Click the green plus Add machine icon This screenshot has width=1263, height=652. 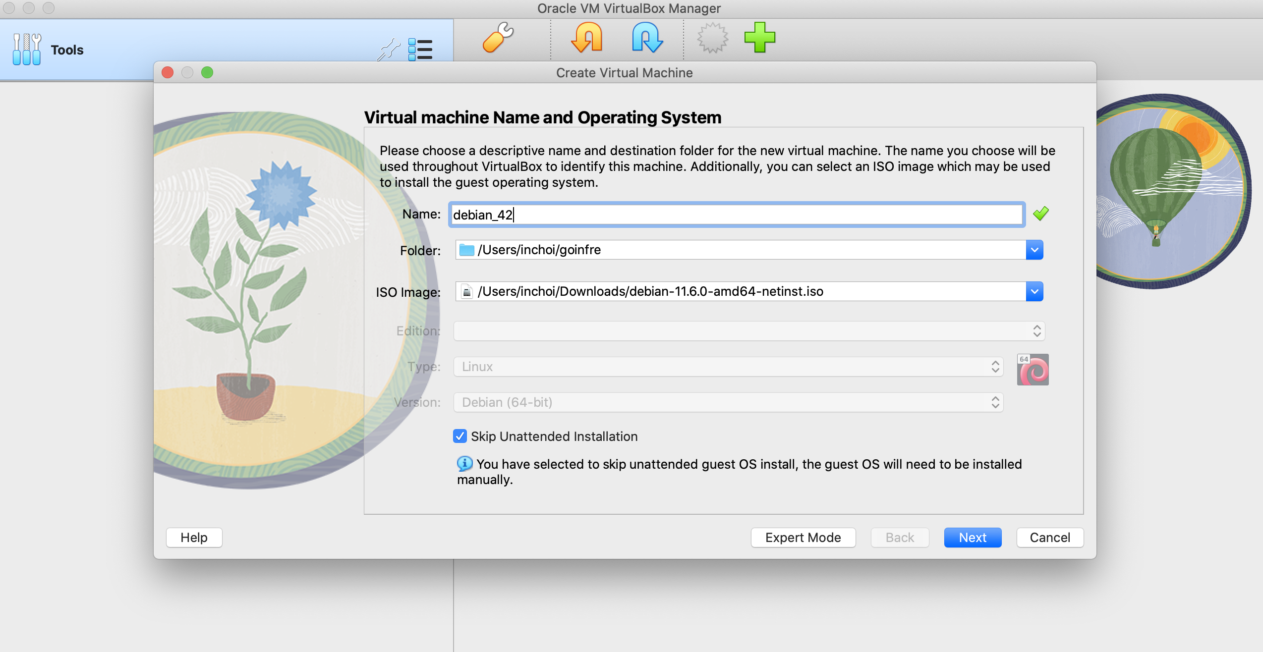(759, 38)
